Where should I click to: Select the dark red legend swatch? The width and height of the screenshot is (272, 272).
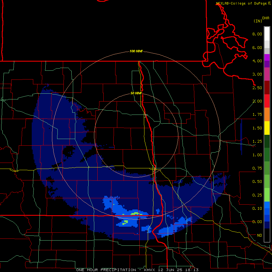coord(267,88)
